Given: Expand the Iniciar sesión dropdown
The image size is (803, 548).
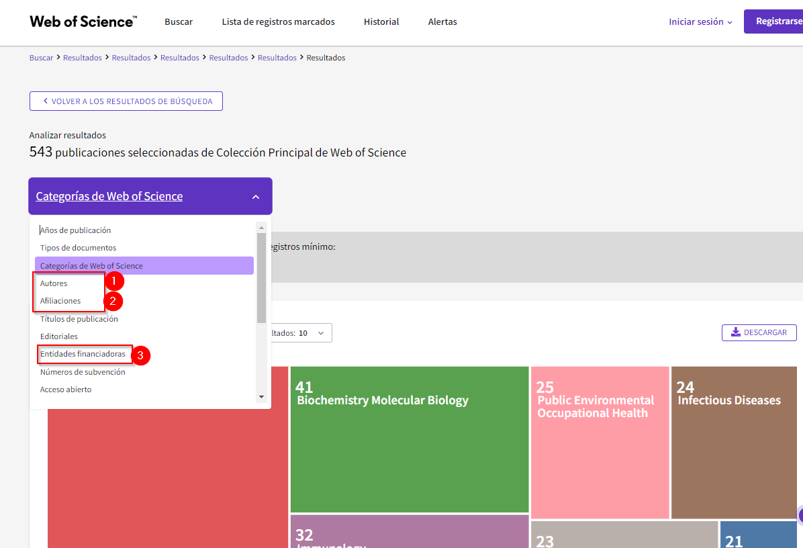Looking at the screenshot, I should [x=700, y=21].
